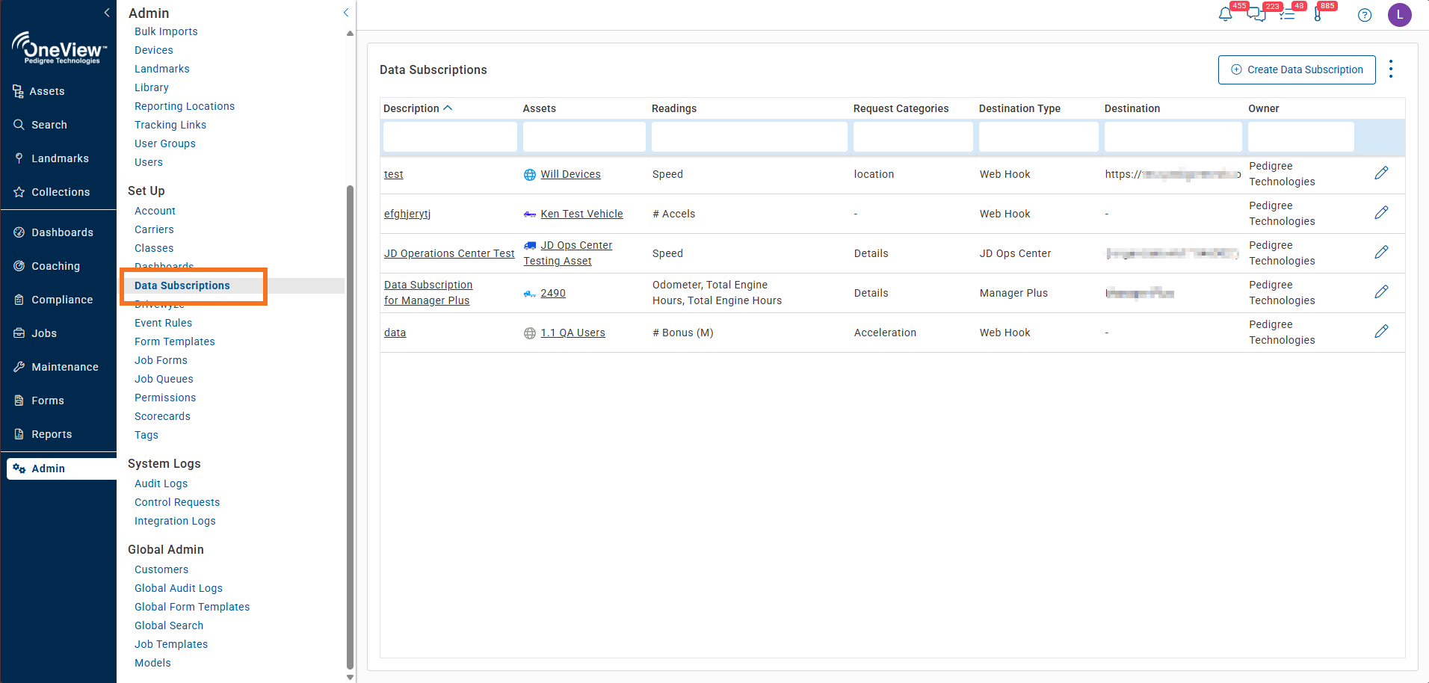Filter by Request Categories input field

click(x=913, y=137)
